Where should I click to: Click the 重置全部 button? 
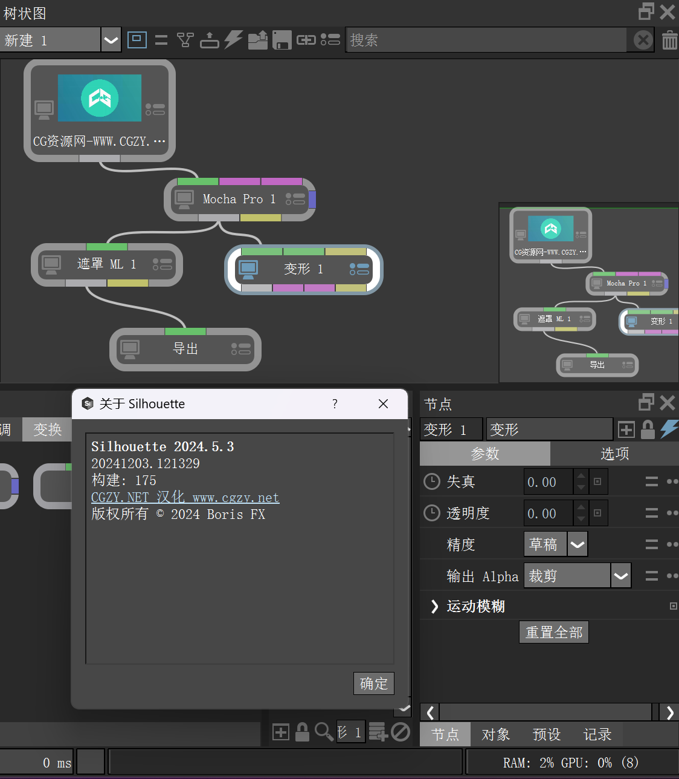(554, 632)
